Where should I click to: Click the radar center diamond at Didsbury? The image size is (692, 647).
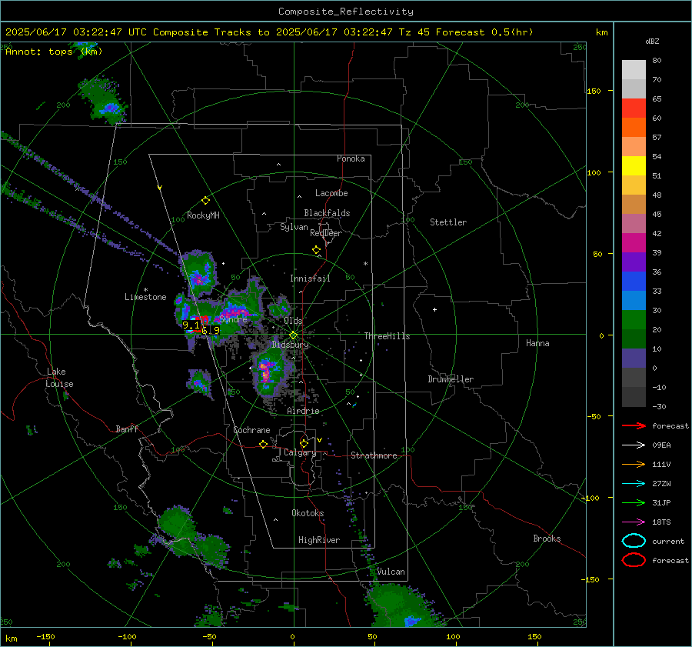293,335
